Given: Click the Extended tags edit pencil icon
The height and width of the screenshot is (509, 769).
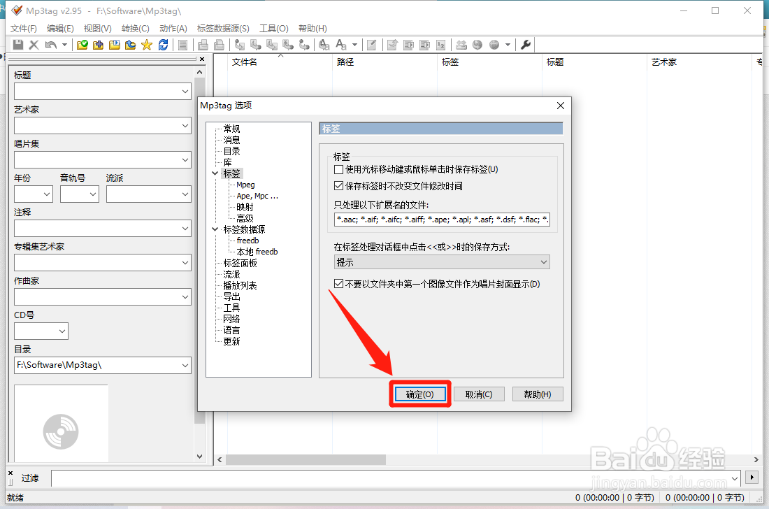Looking at the screenshot, I should [372, 45].
